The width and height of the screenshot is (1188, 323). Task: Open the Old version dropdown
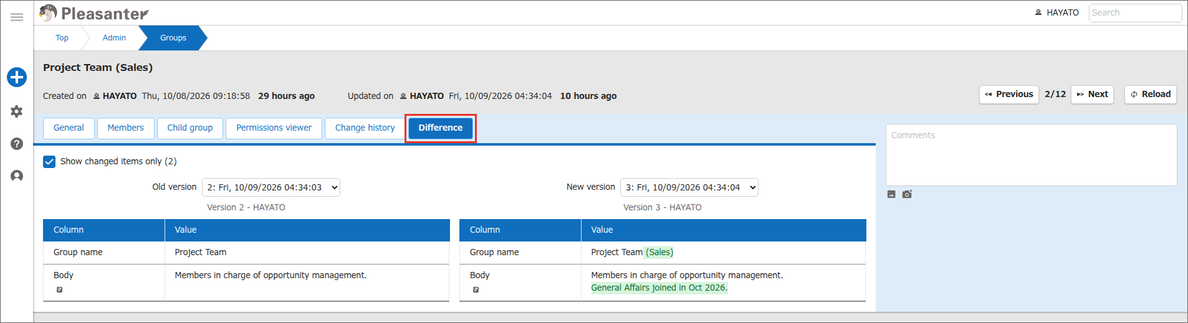(271, 187)
